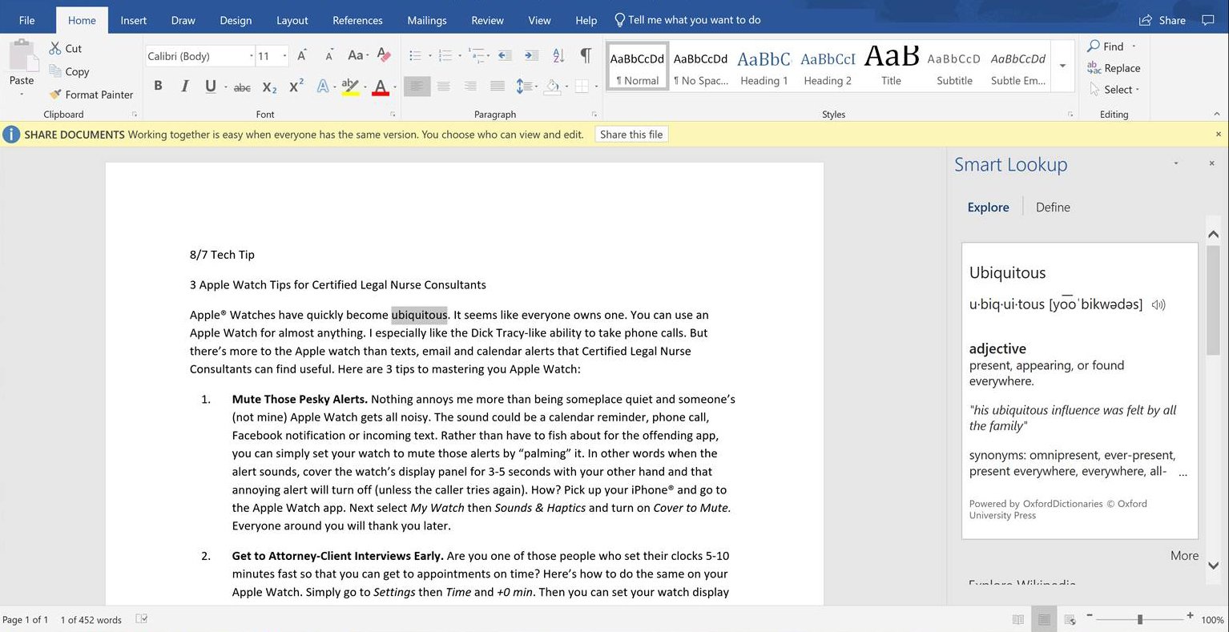Apply strikethrough formatting
1229x632 pixels.
tap(242, 87)
